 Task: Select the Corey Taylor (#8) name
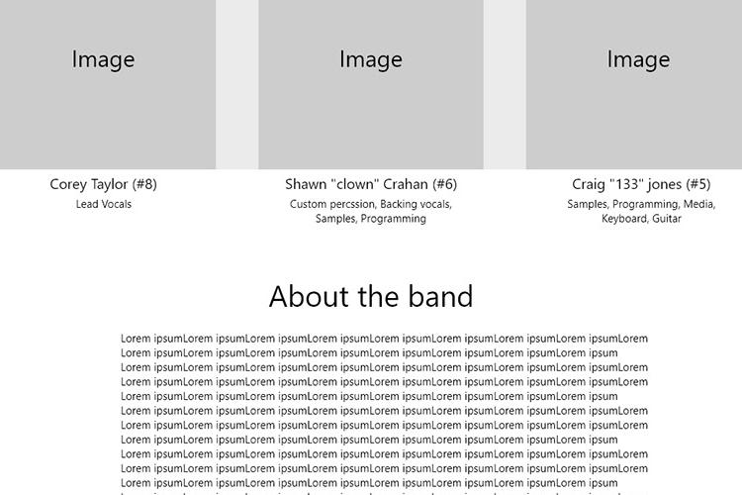pos(103,184)
